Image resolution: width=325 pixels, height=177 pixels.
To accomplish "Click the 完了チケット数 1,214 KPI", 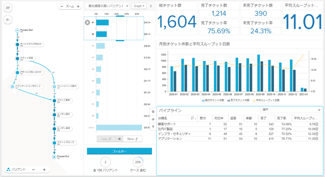I will click(x=219, y=9).
